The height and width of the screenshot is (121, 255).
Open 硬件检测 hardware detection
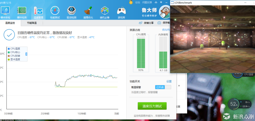point(22,12)
